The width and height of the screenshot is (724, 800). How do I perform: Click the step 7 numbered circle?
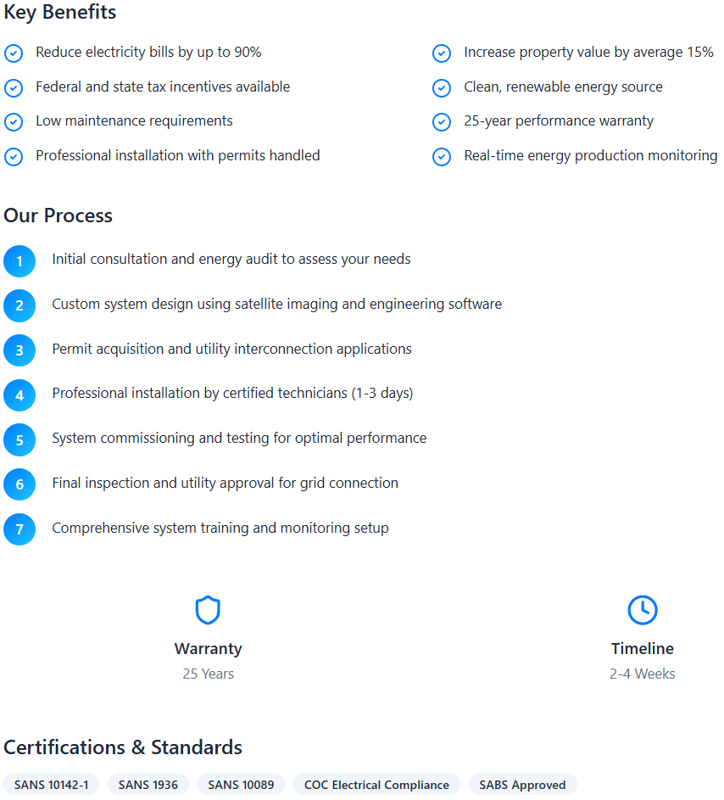(19, 529)
